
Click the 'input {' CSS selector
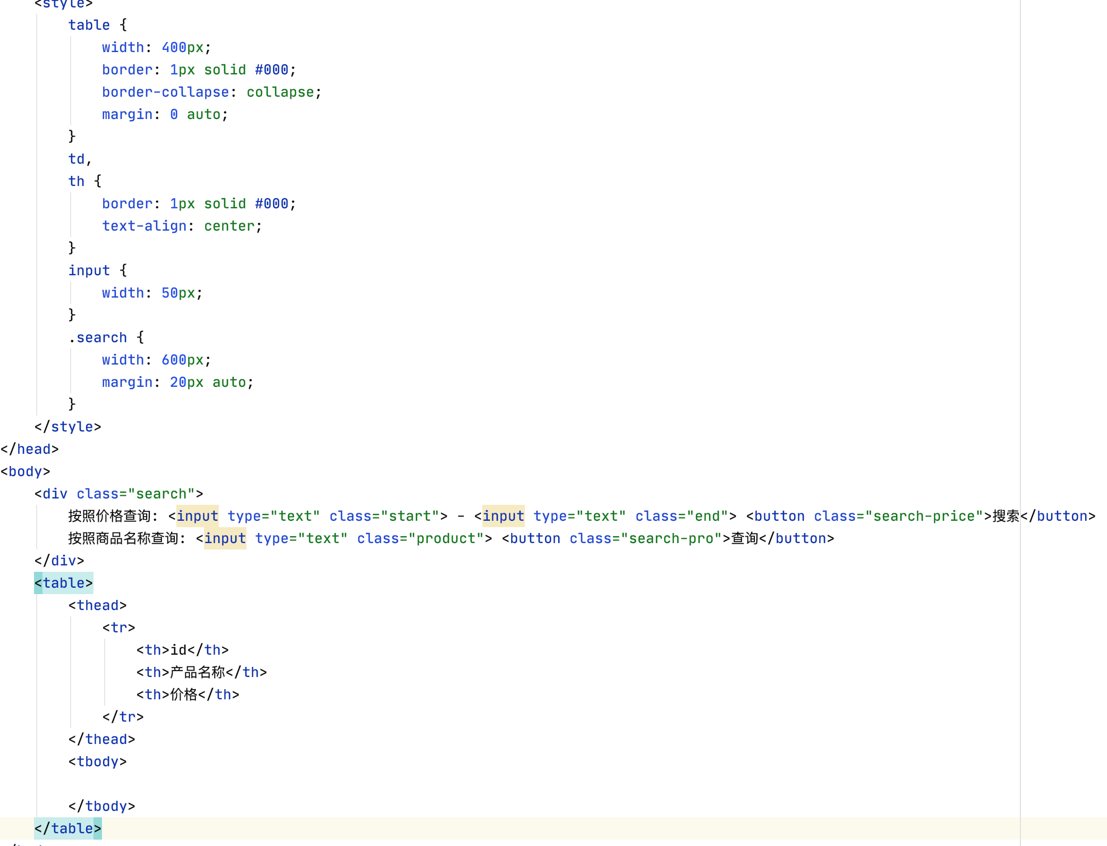98,270
